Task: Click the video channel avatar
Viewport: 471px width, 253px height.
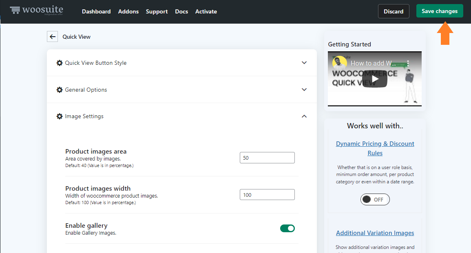Action: tap(339, 63)
